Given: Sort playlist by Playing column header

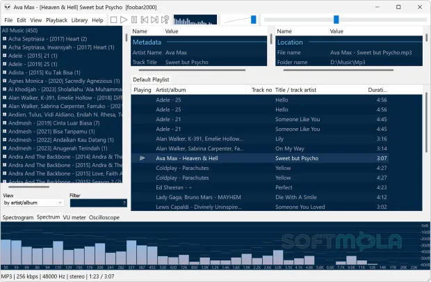Looking at the screenshot, I should click(x=143, y=90).
